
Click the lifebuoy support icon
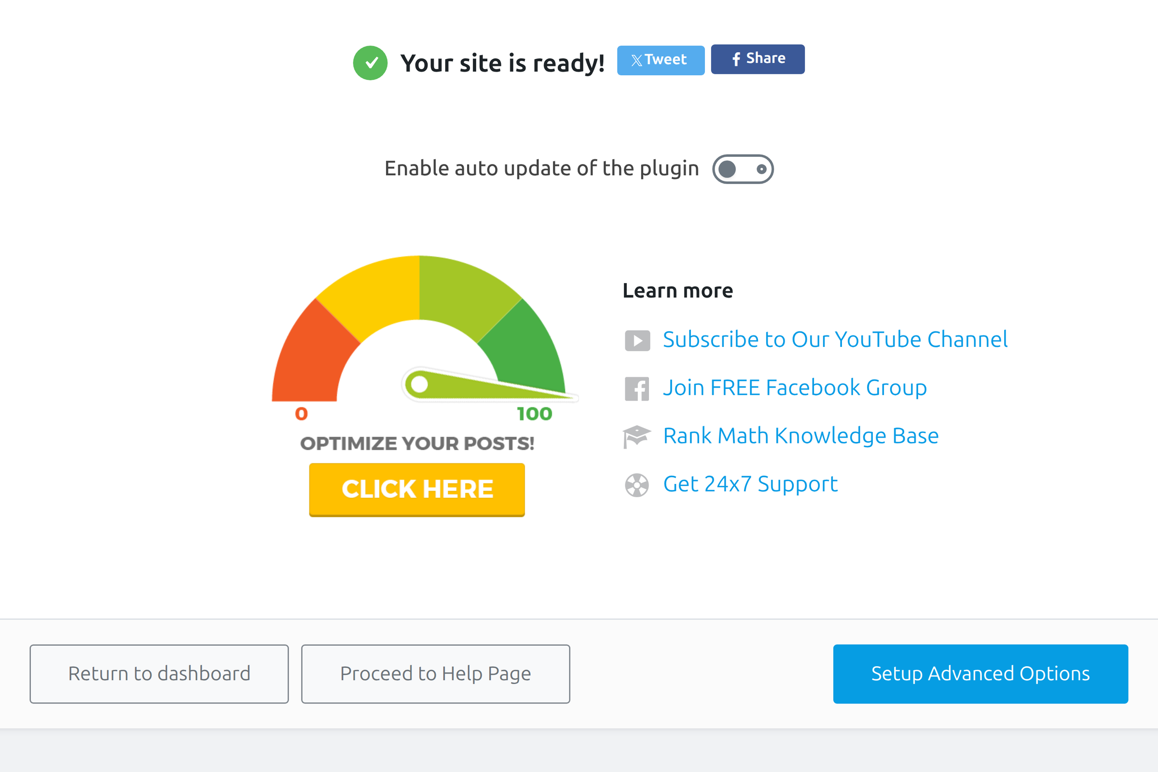pyautogui.click(x=637, y=485)
